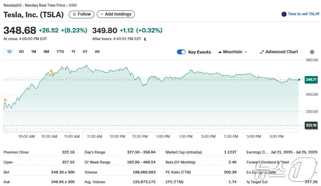Open the Advanced Chart link
Image resolution: width=321 pixels, height=186 pixels.
pyautogui.click(x=281, y=52)
